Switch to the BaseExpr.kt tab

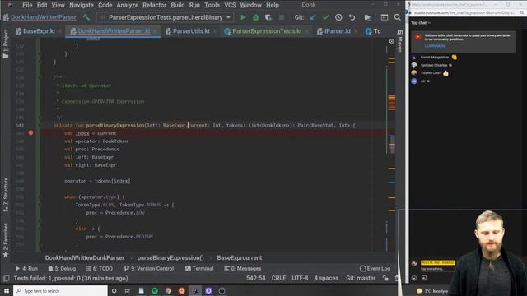[x=39, y=31]
